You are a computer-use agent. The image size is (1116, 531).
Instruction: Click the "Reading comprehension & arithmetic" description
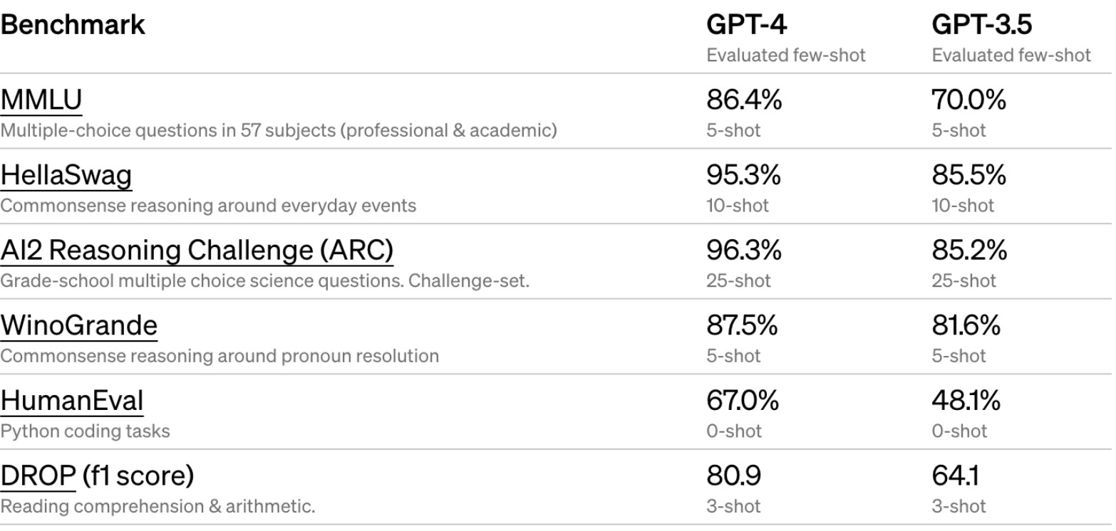tap(157, 507)
